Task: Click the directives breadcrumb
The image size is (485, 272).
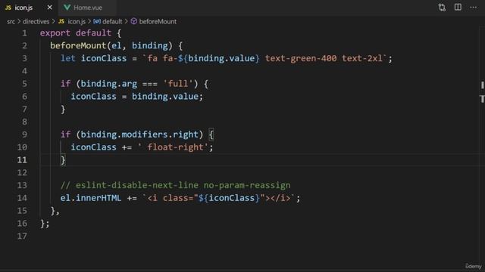Action: 36,22
